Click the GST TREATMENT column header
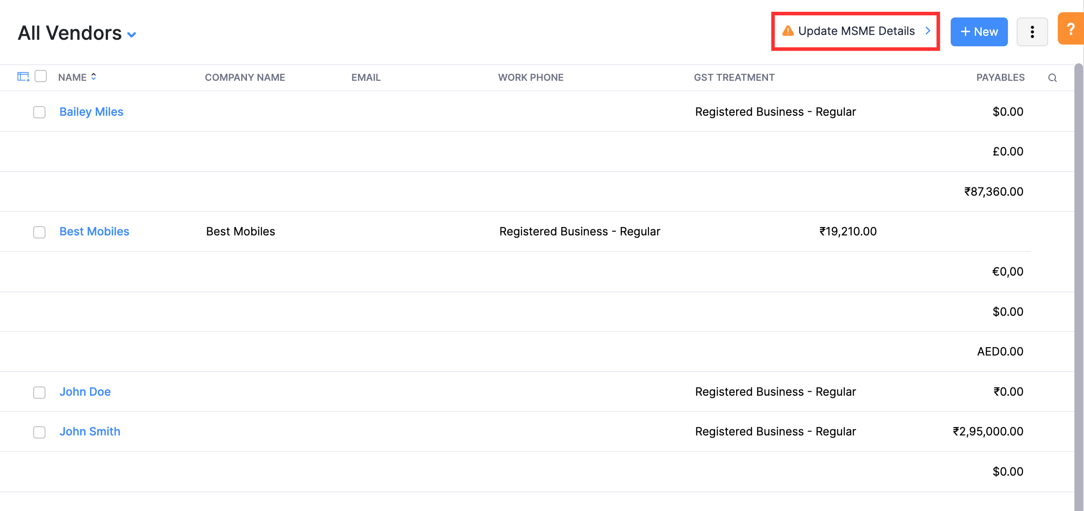This screenshot has width=1084, height=511. point(734,77)
